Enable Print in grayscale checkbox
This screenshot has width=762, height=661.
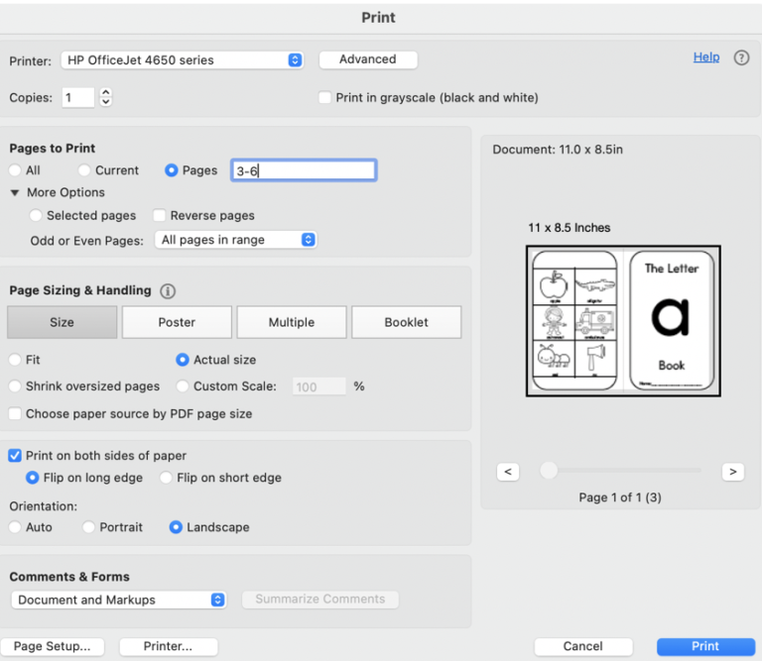tap(324, 98)
